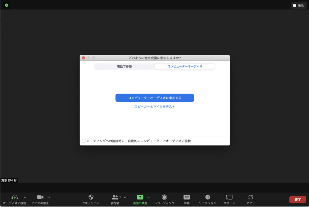Select the コンピューターオーディオ tab

click(x=185, y=66)
